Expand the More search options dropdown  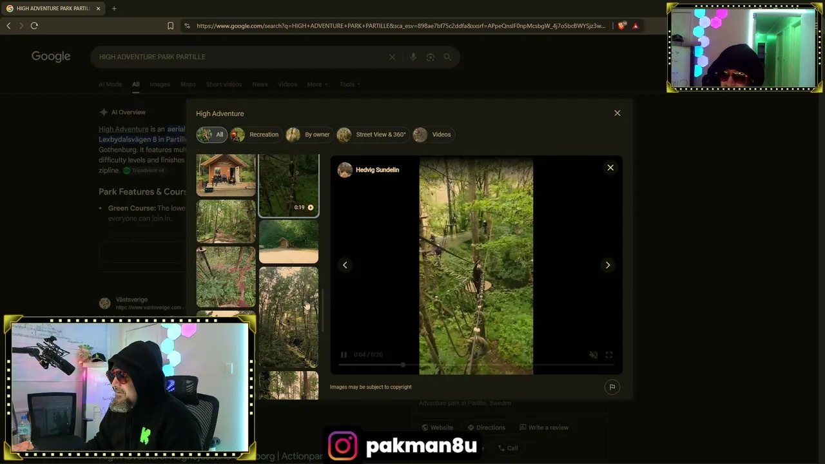coord(317,84)
